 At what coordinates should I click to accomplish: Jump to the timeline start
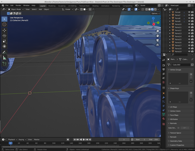pyautogui.click(x=75, y=139)
